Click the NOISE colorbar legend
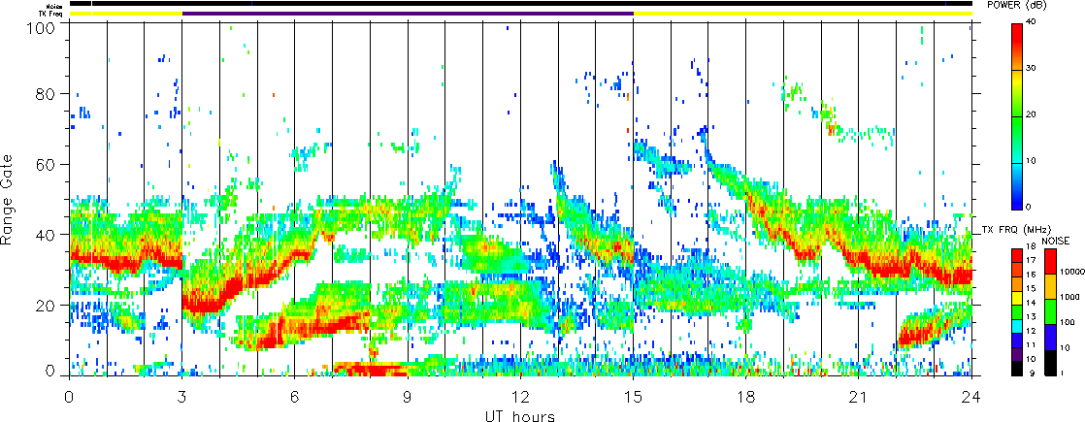The width and height of the screenshot is (1085, 422). tap(1049, 311)
